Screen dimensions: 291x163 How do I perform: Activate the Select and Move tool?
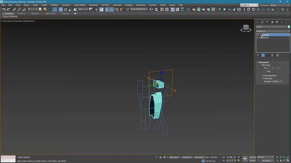click(x=60, y=10)
